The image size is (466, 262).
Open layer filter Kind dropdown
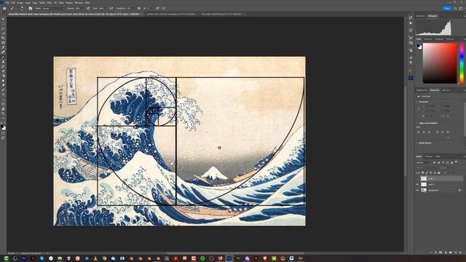click(x=424, y=162)
